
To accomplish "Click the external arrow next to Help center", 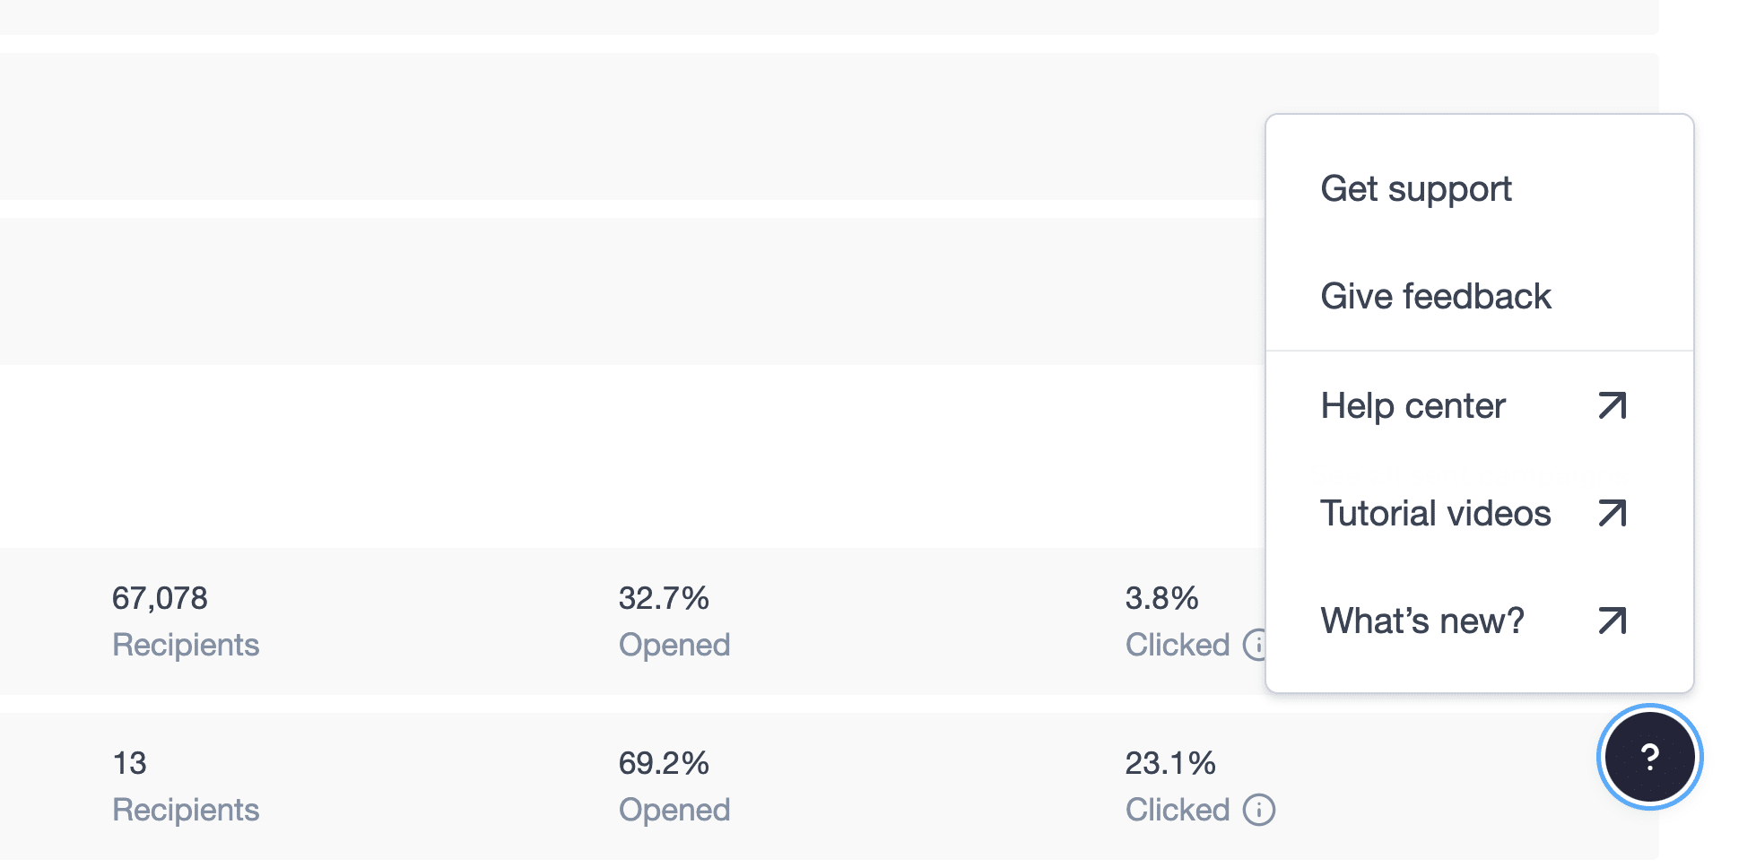I will (1612, 406).
